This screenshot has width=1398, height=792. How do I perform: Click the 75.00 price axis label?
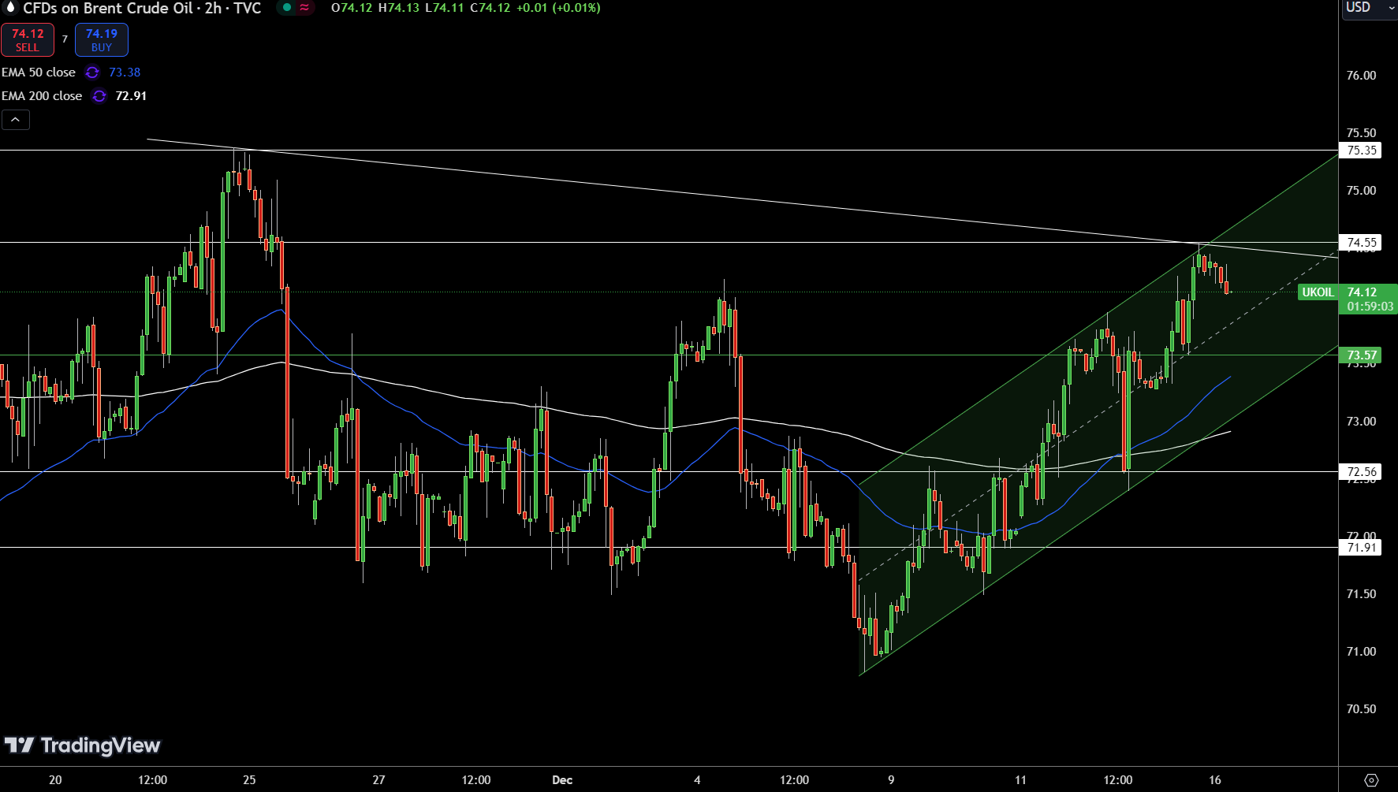[1361, 191]
